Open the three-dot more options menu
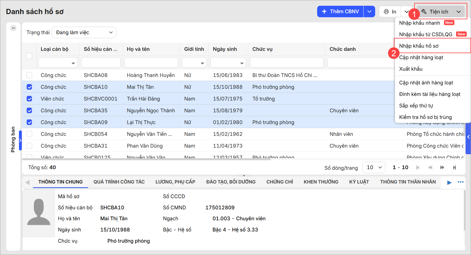The width and height of the screenshot is (471, 255). [460, 182]
